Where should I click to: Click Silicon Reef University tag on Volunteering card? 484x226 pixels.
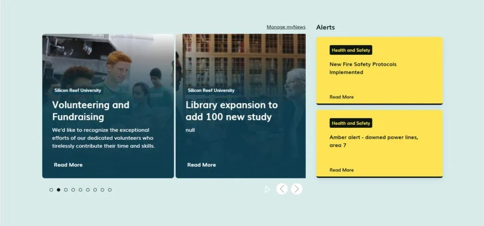tap(78, 90)
